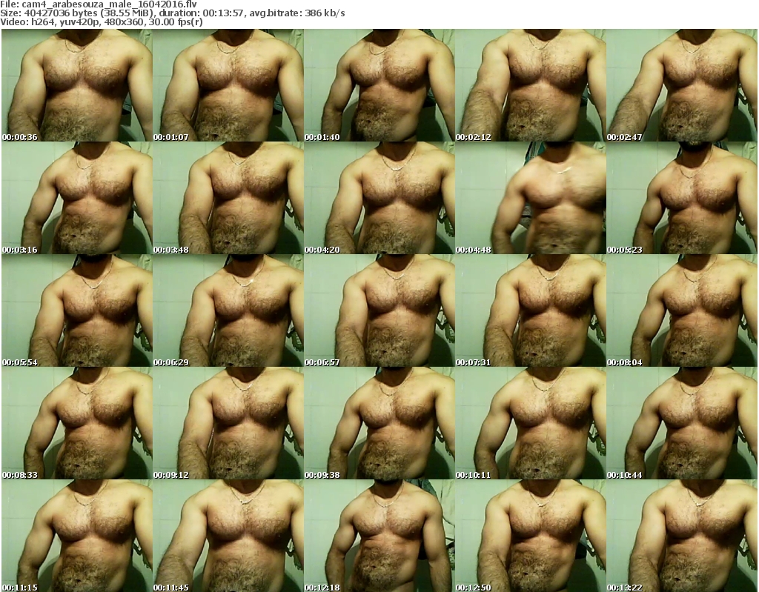Viewport: 759px width, 592px height.
Task: Select the thumbnail timestamped 00:11:15
Action: tap(77, 536)
